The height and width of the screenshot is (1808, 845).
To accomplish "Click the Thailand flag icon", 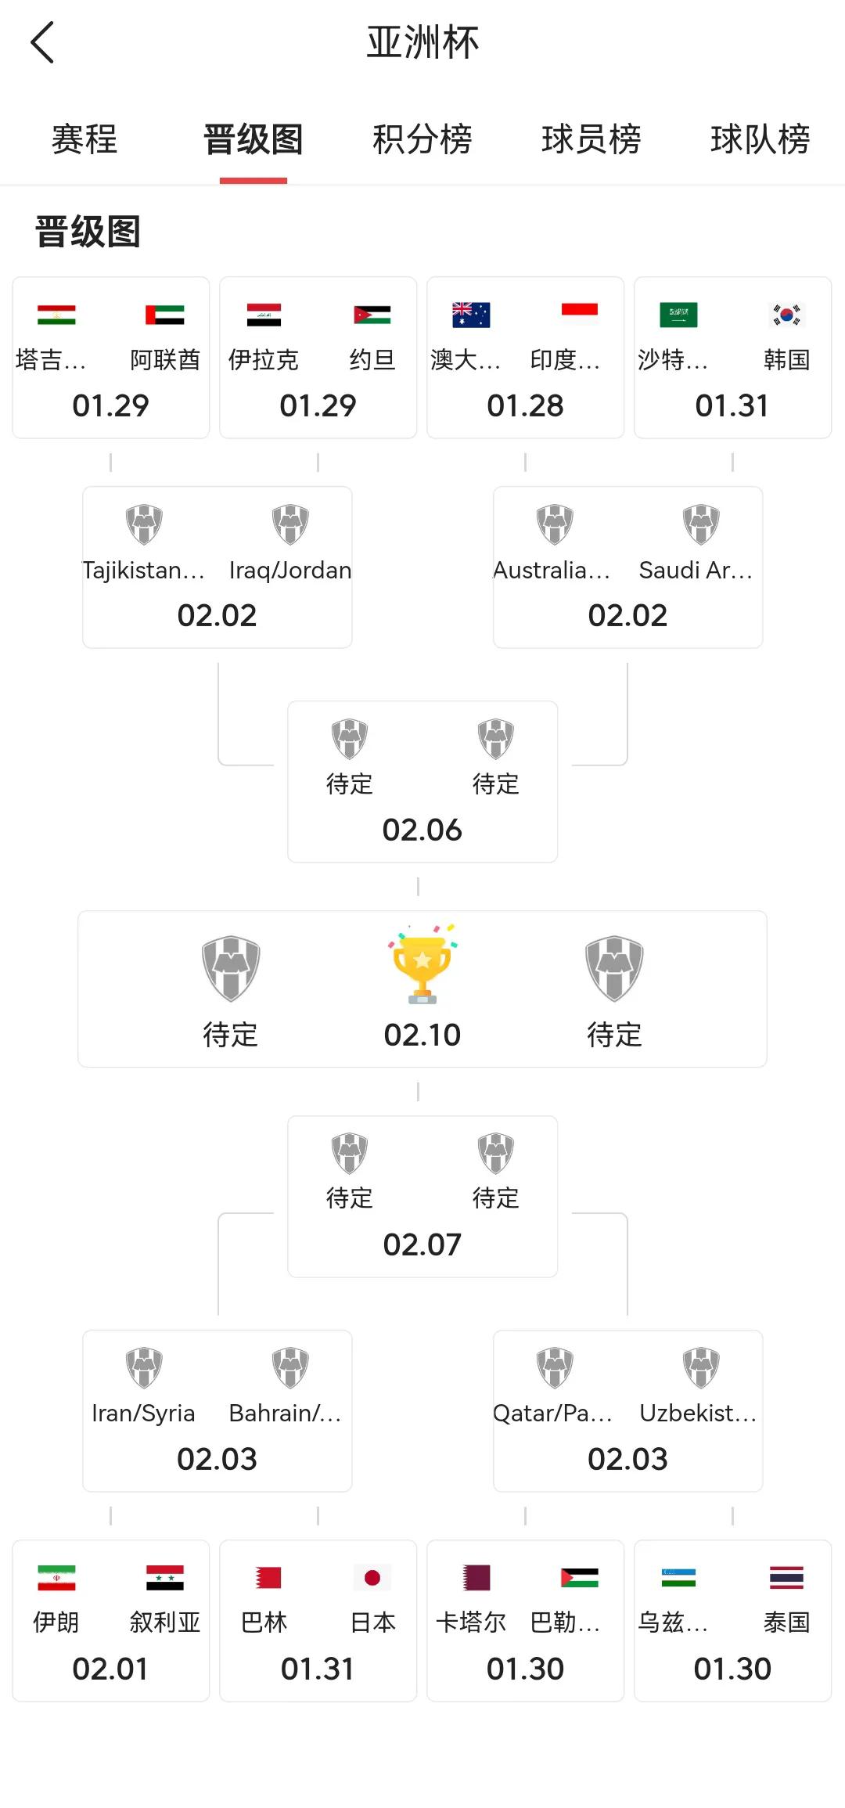I will point(786,1577).
